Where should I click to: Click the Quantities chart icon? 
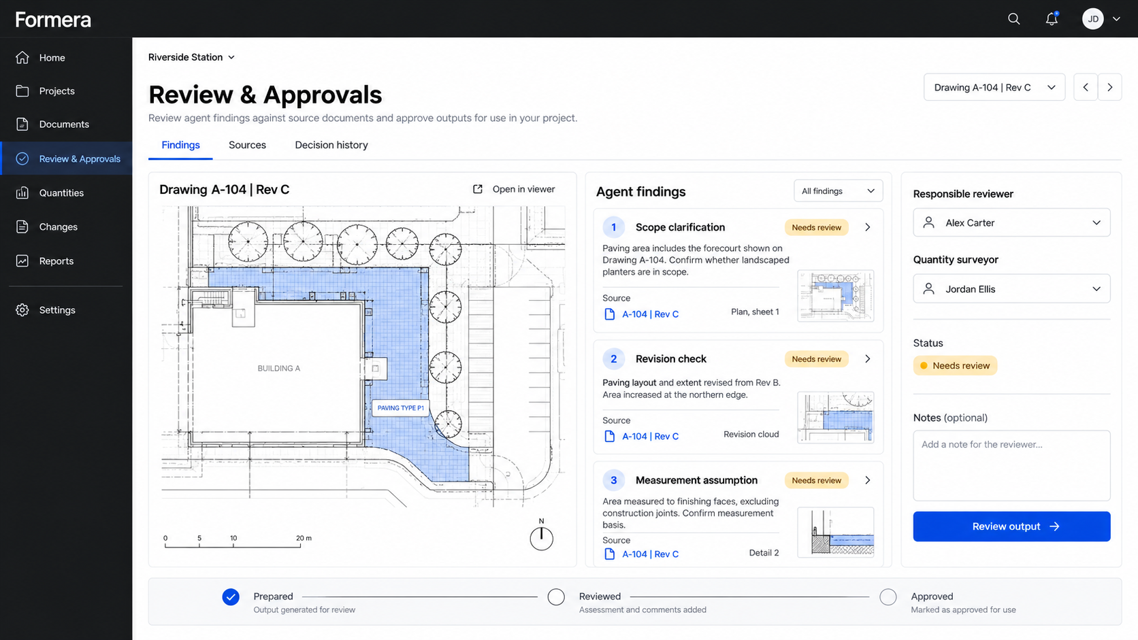point(22,193)
